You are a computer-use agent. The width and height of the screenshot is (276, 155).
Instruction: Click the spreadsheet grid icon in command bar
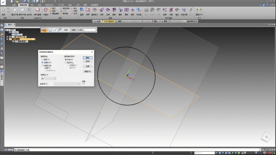click(x=50, y=30)
